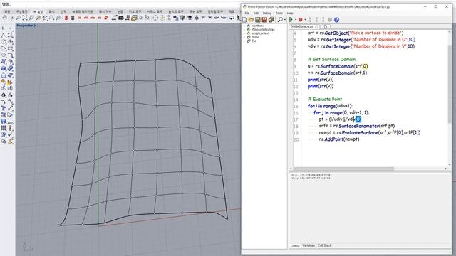This screenshot has width=456, height=256.
Task: Expand the rhinoscriptsyntax tree node
Action: [244, 30]
